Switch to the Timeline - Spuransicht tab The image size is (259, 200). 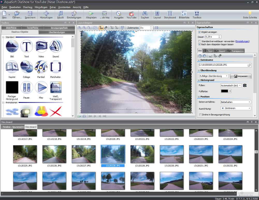(x=13, y=127)
